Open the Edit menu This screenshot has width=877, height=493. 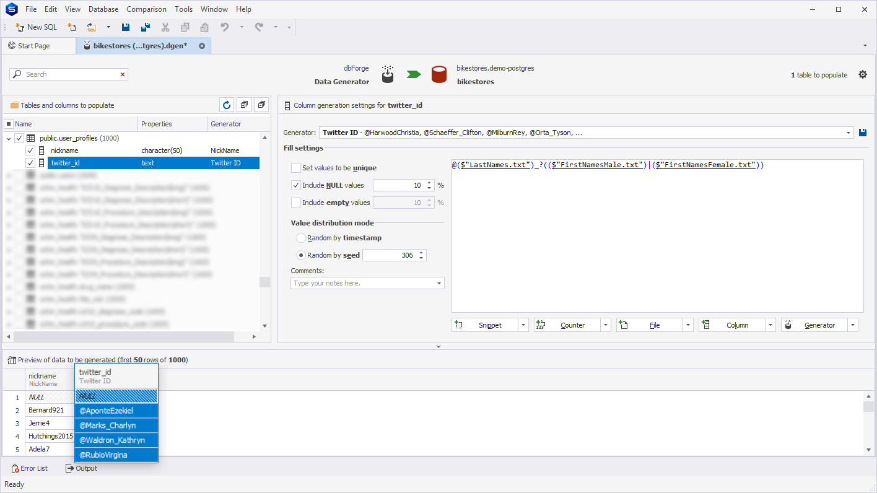point(51,9)
